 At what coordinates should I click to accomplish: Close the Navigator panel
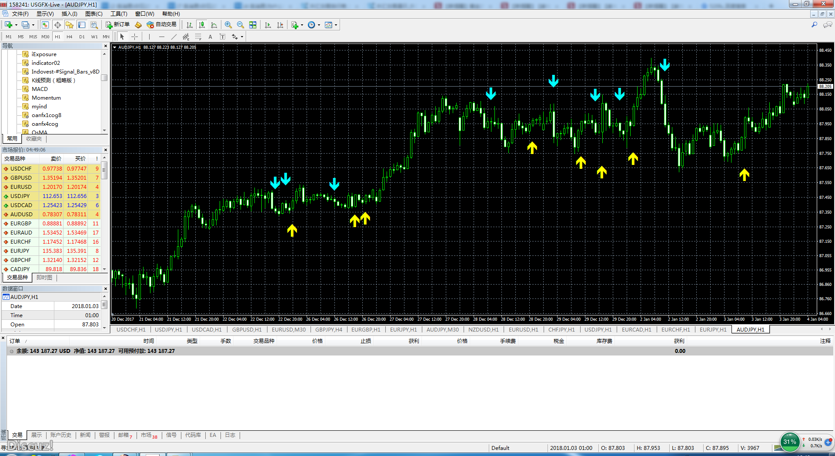[105, 46]
